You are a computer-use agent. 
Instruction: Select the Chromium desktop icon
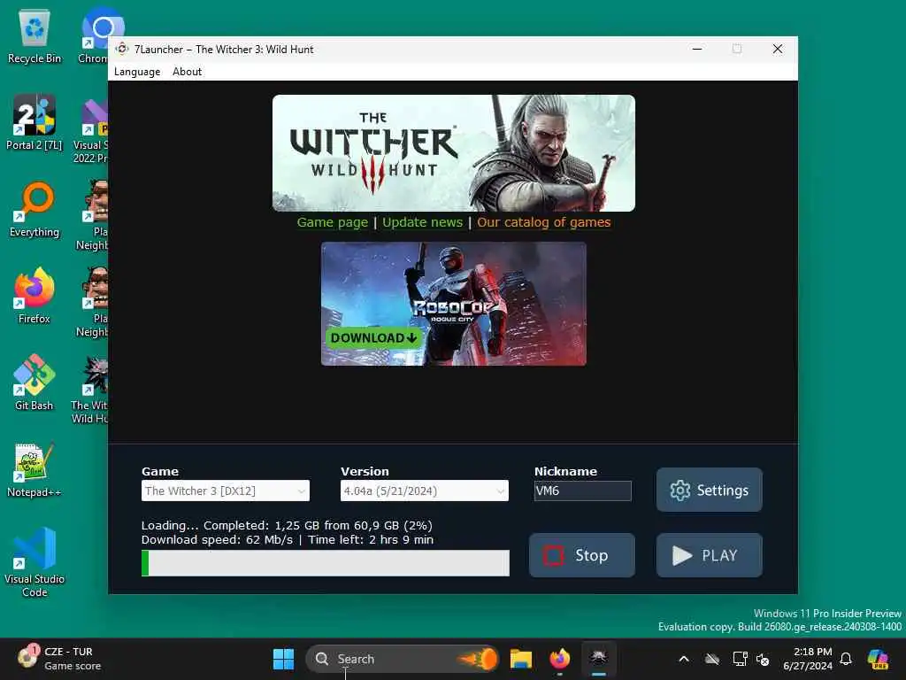tap(94, 35)
